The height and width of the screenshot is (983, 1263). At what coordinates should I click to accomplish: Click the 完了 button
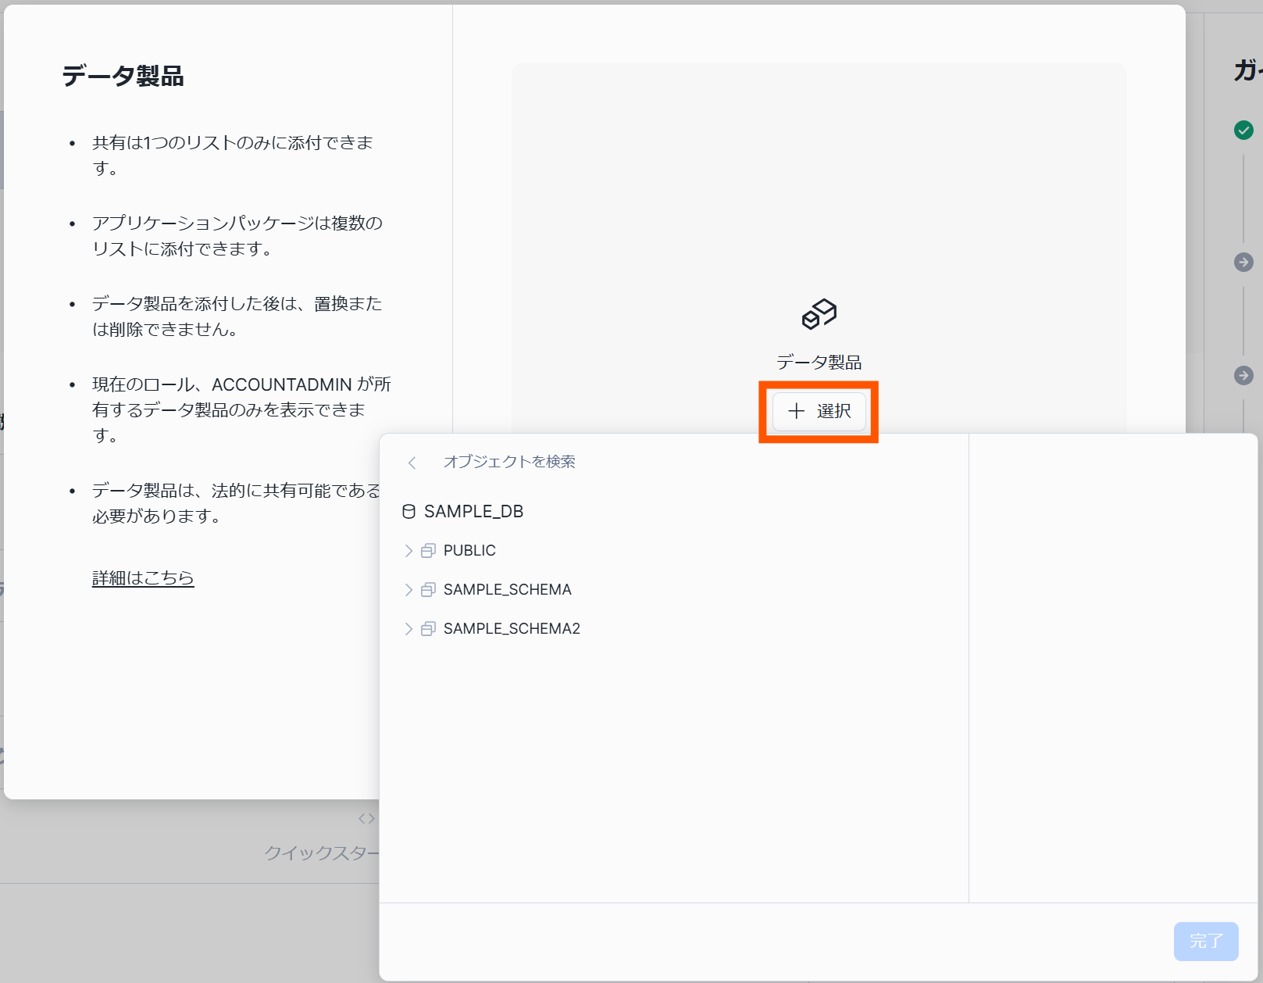pyautogui.click(x=1205, y=942)
